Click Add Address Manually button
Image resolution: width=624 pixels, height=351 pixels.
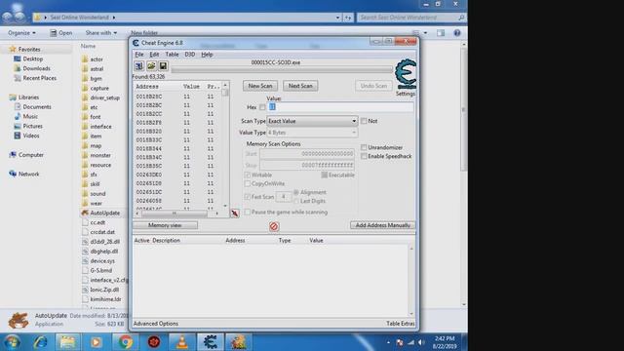pos(382,225)
